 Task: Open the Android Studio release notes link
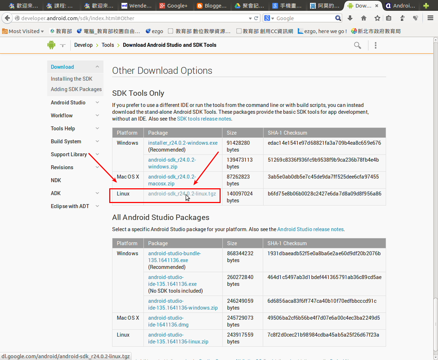click(x=310, y=229)
